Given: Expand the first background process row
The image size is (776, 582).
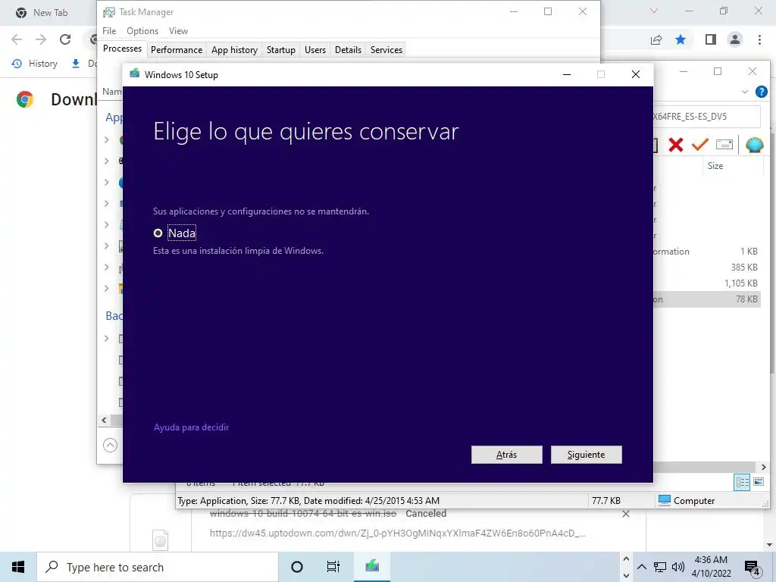Looking at the screenshot, I should [106, 339].
